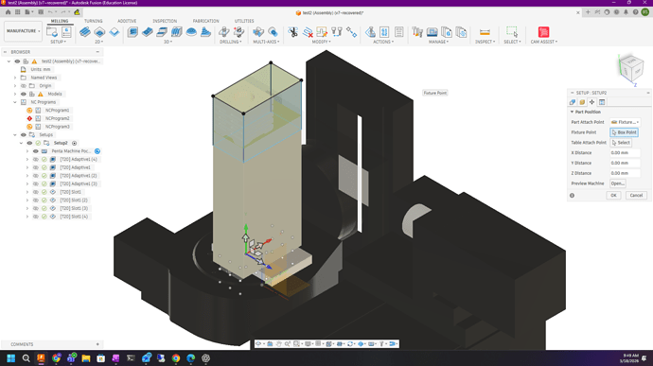The image size is (653, 366).
Task: Confirm setup dialog with OK
Action: click(613, 195)
